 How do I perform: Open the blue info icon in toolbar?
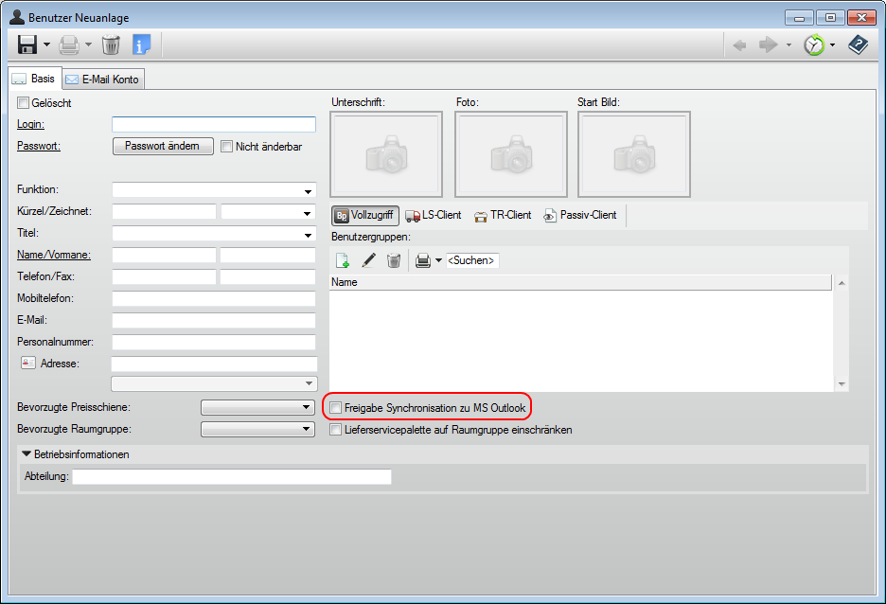click(142, 44)
